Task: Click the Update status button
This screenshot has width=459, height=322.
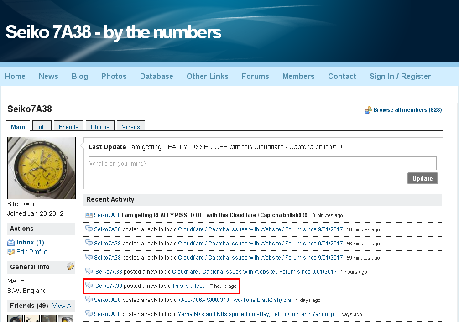Action: click(422, 178)
